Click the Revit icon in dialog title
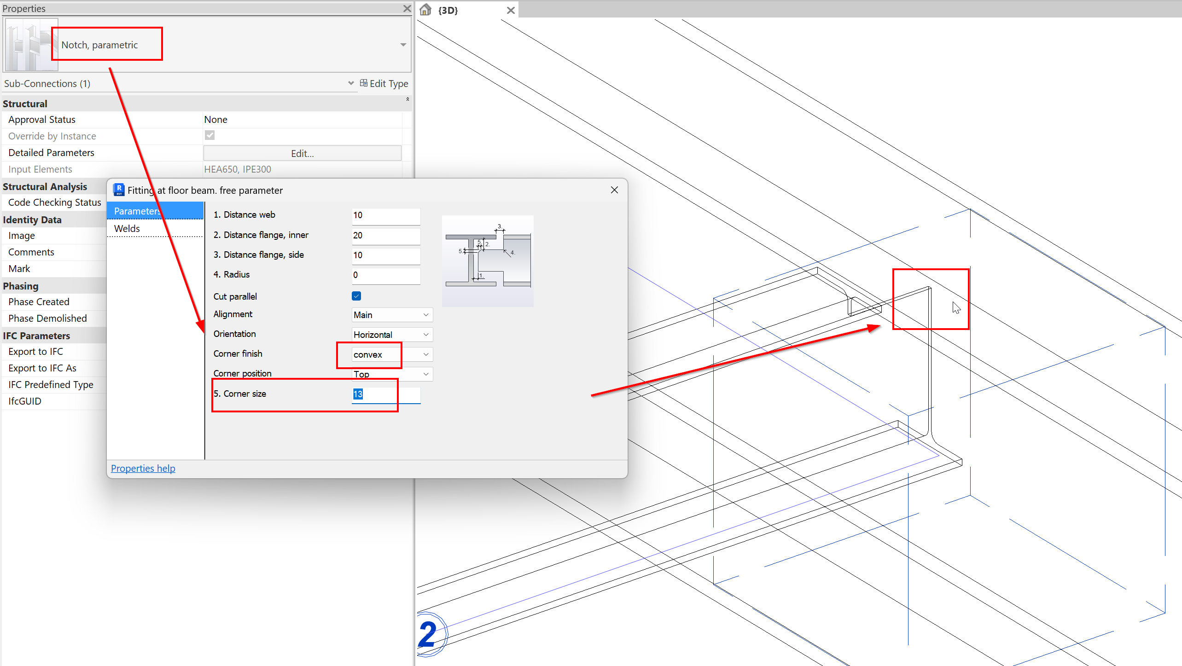 (x=119, y=190)
